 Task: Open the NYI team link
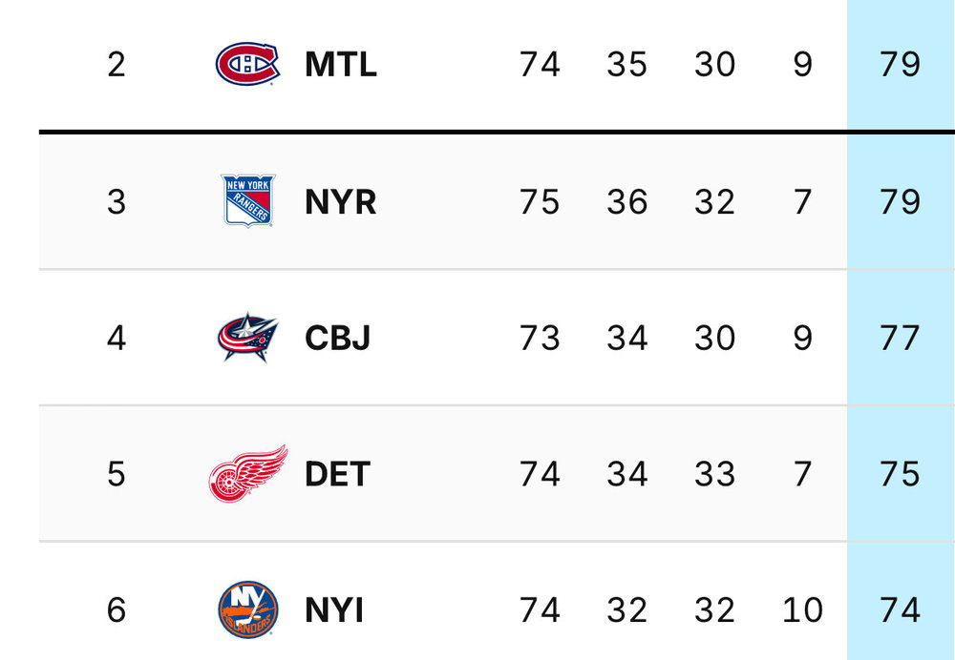tap(333, 610)
